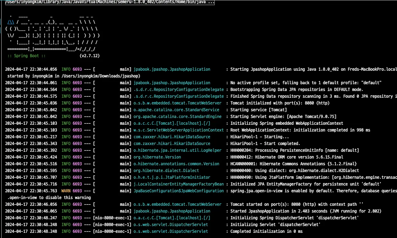Click the 'HikariPool-1 - Starting...' message

click(x=260, y=137)
